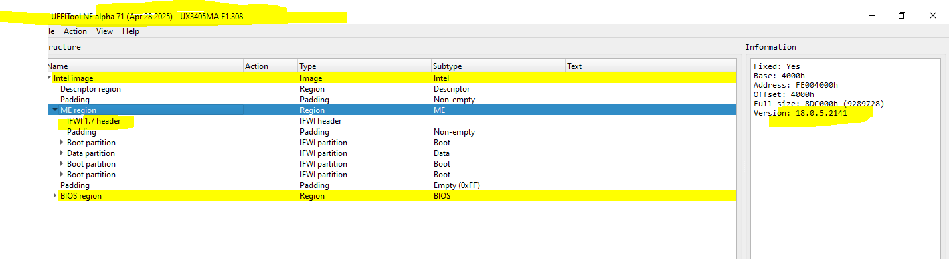Click the Text column header
949x259 pixels.
point(651,66)
